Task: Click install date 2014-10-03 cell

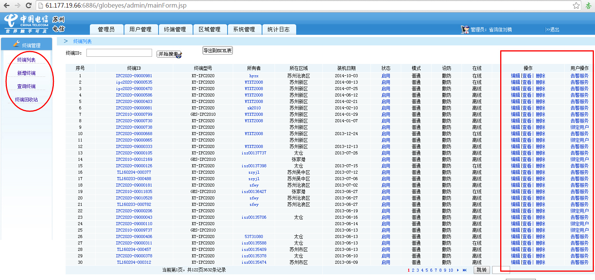Action: pyautogui.click(x=346, y=76)
